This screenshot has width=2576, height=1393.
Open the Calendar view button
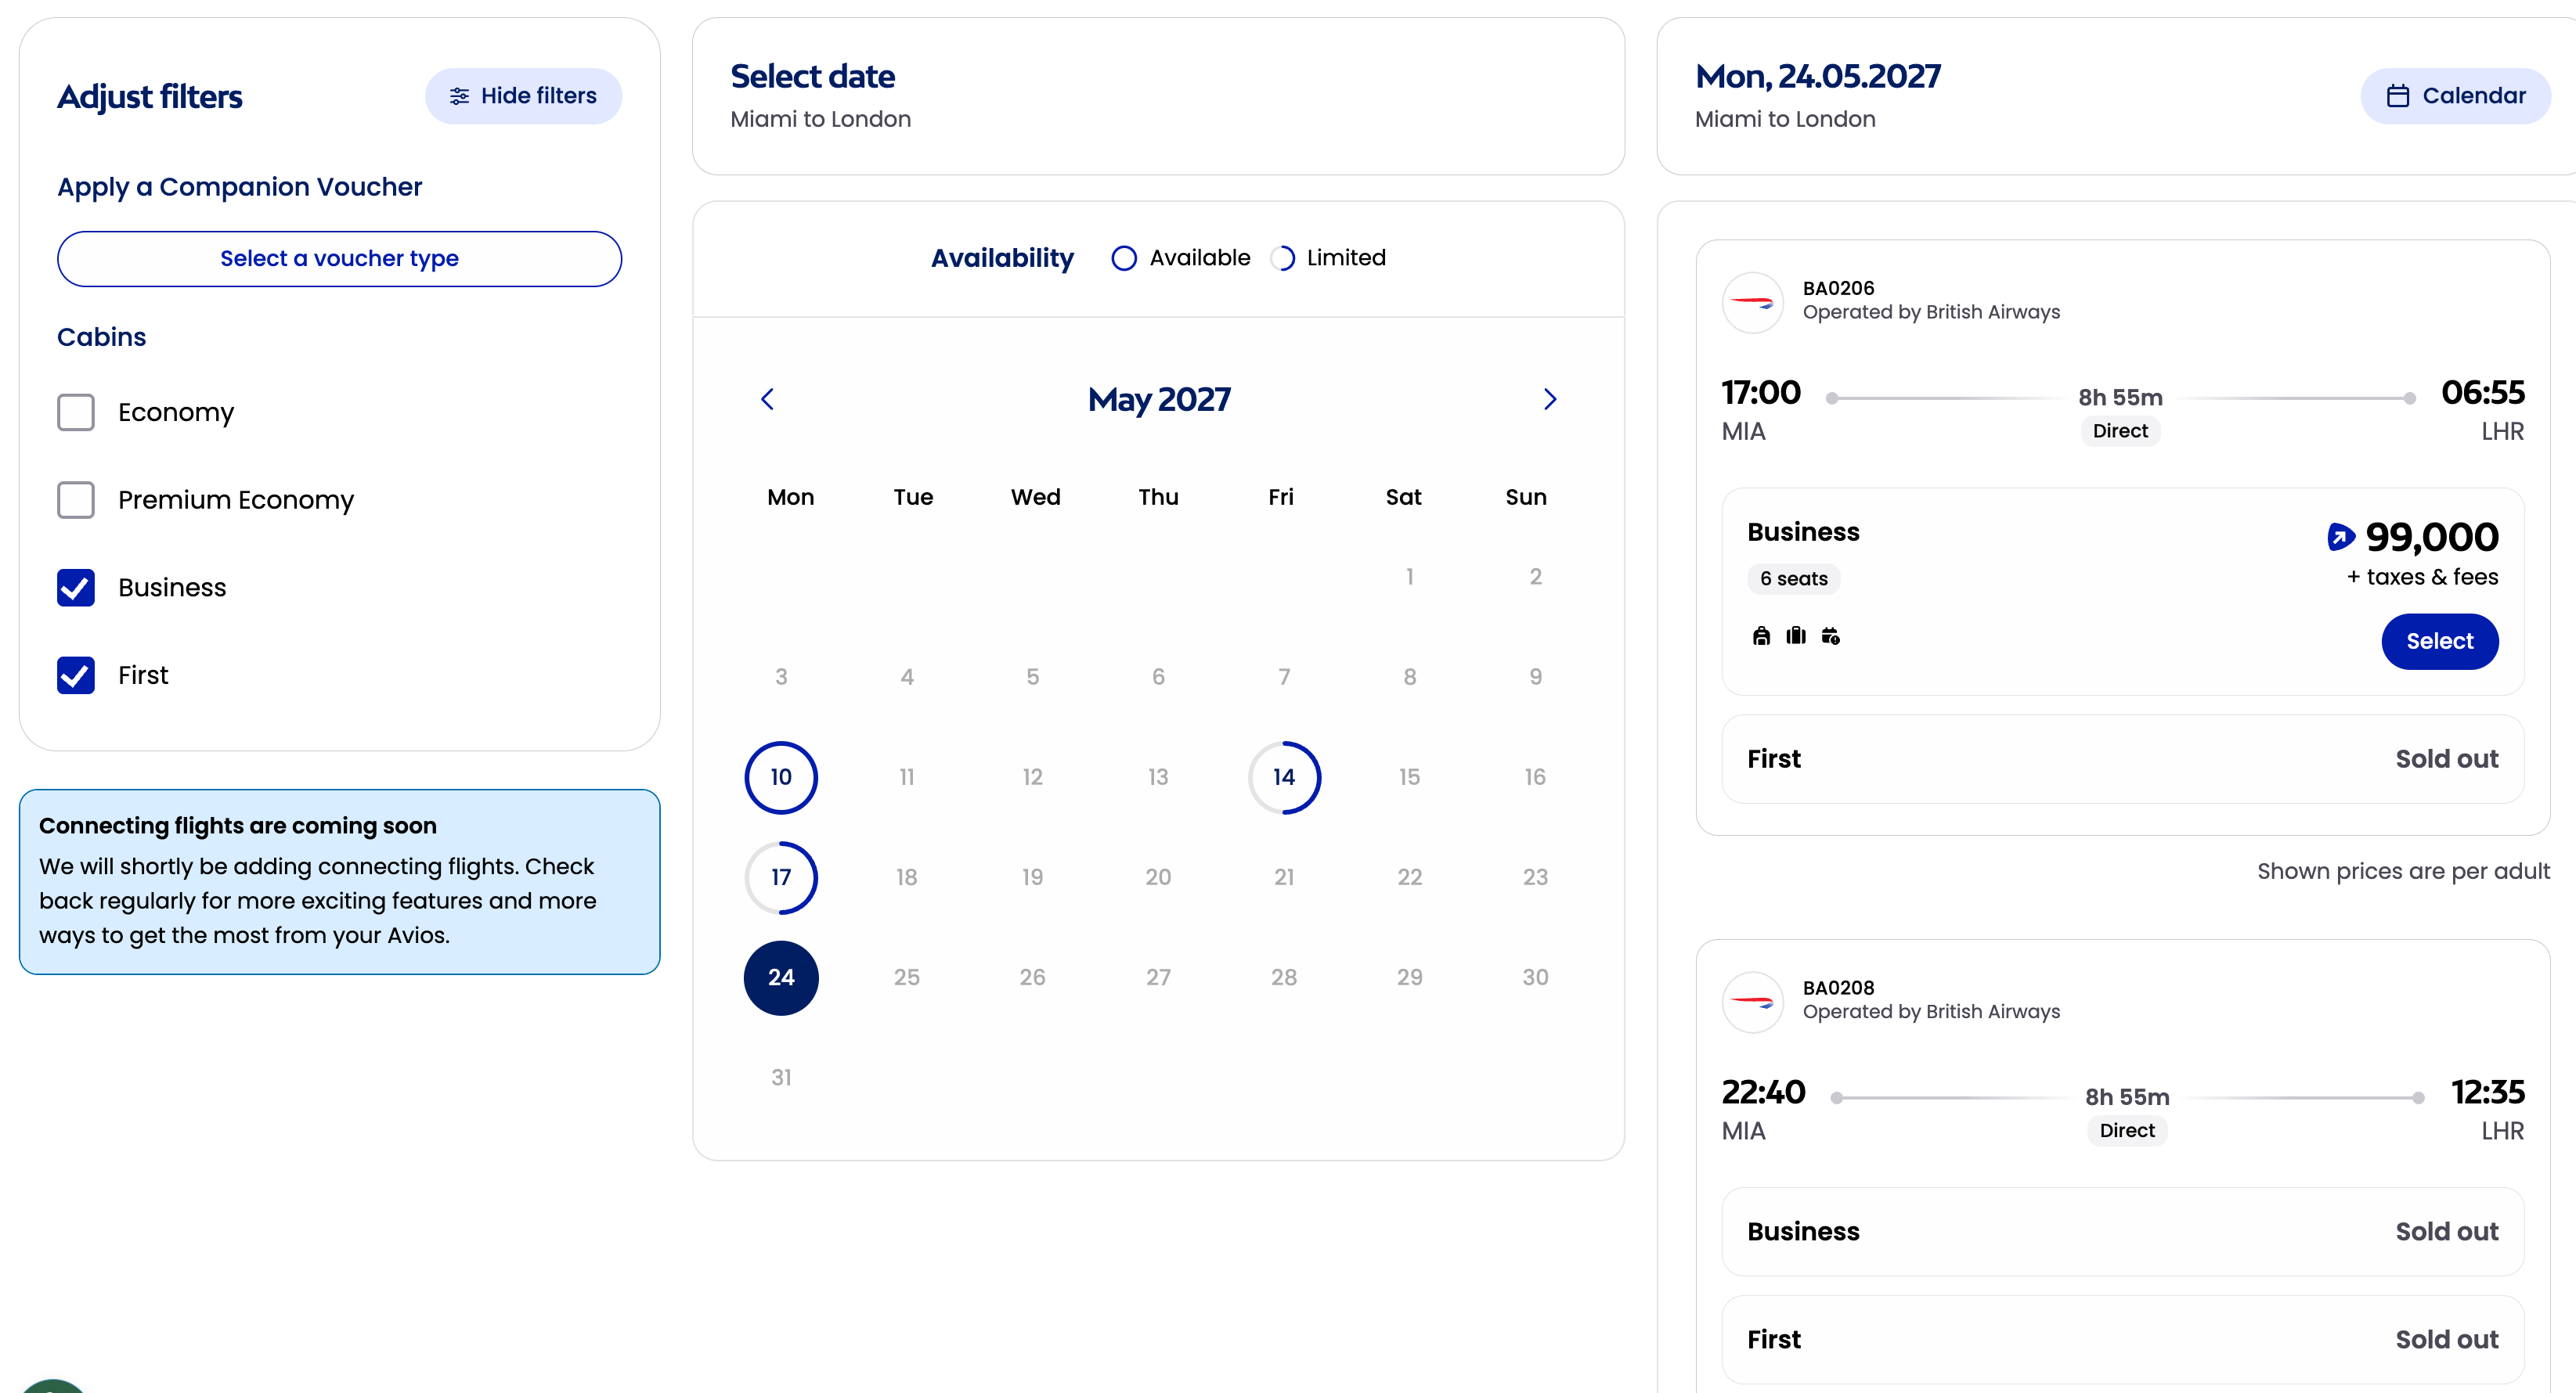(2455, 96)
